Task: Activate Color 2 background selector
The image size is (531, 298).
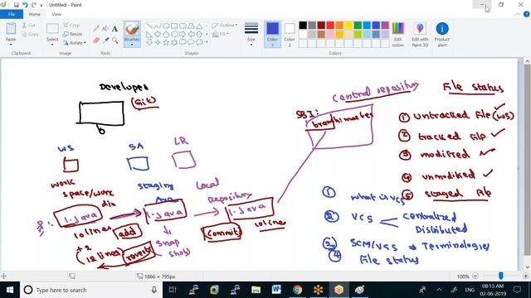Action: [290, 34]
